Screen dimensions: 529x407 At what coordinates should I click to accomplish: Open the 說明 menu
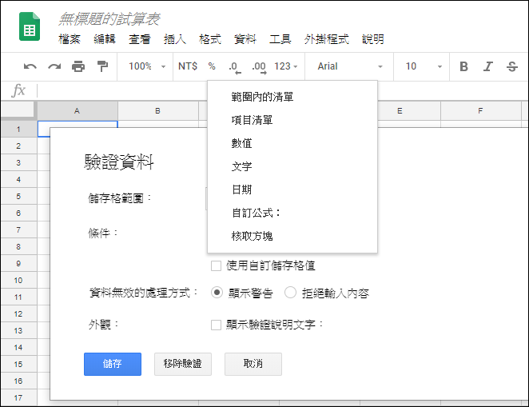(373, 39)
